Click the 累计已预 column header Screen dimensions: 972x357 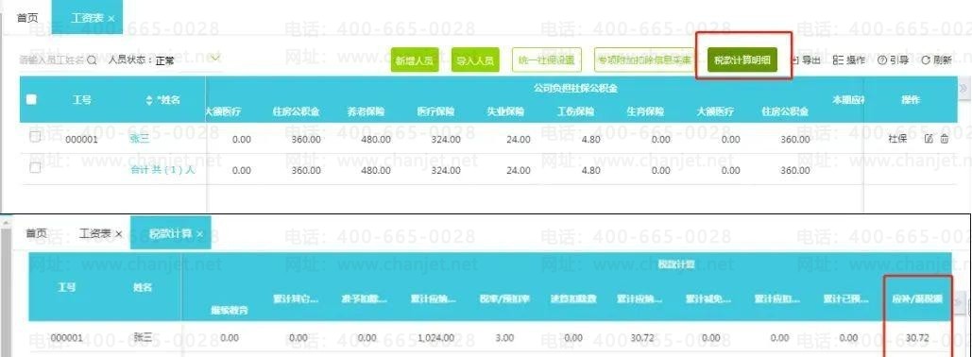(846, 299)
